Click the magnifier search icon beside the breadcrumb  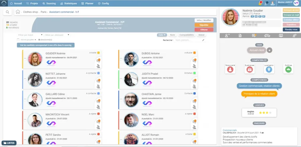pos(7,12)
